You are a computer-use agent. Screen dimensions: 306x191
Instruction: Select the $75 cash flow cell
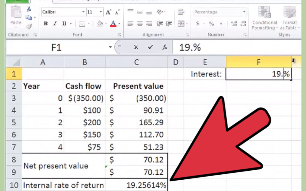coord(84,147)
